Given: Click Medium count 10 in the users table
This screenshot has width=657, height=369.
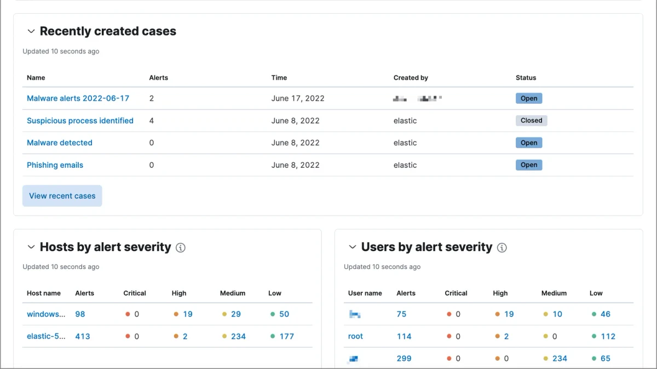Looking at the screenshot, I should [557, 314].
